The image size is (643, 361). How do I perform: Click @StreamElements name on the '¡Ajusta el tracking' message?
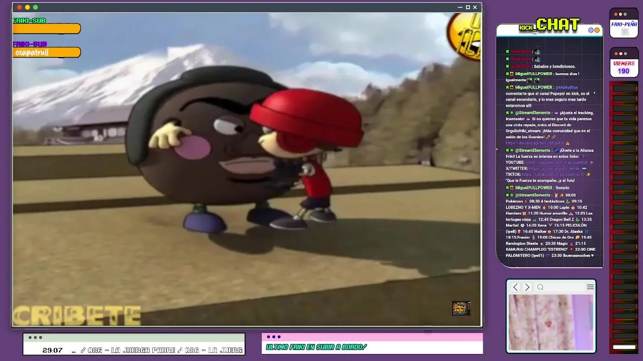point(533,113)
